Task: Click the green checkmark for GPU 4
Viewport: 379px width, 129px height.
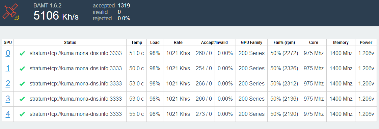Action: (22, 114)
